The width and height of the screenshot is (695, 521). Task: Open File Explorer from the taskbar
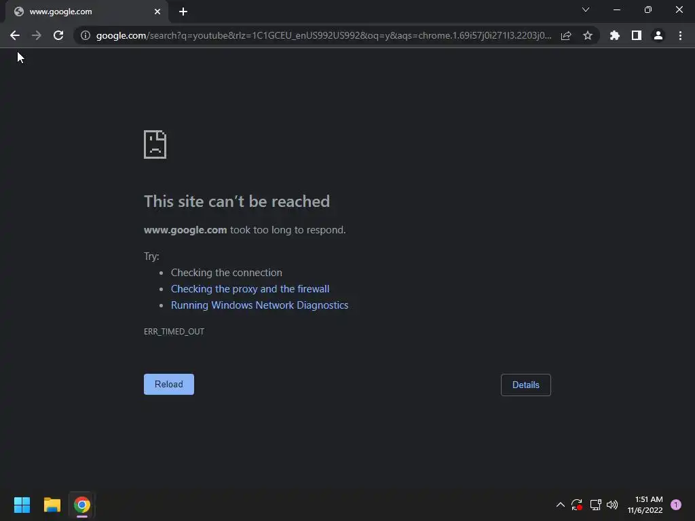(x=52, y=505)
